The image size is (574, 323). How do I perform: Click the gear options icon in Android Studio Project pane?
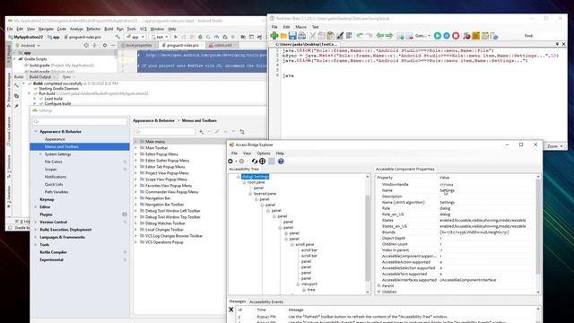click(x=105, y=46)
